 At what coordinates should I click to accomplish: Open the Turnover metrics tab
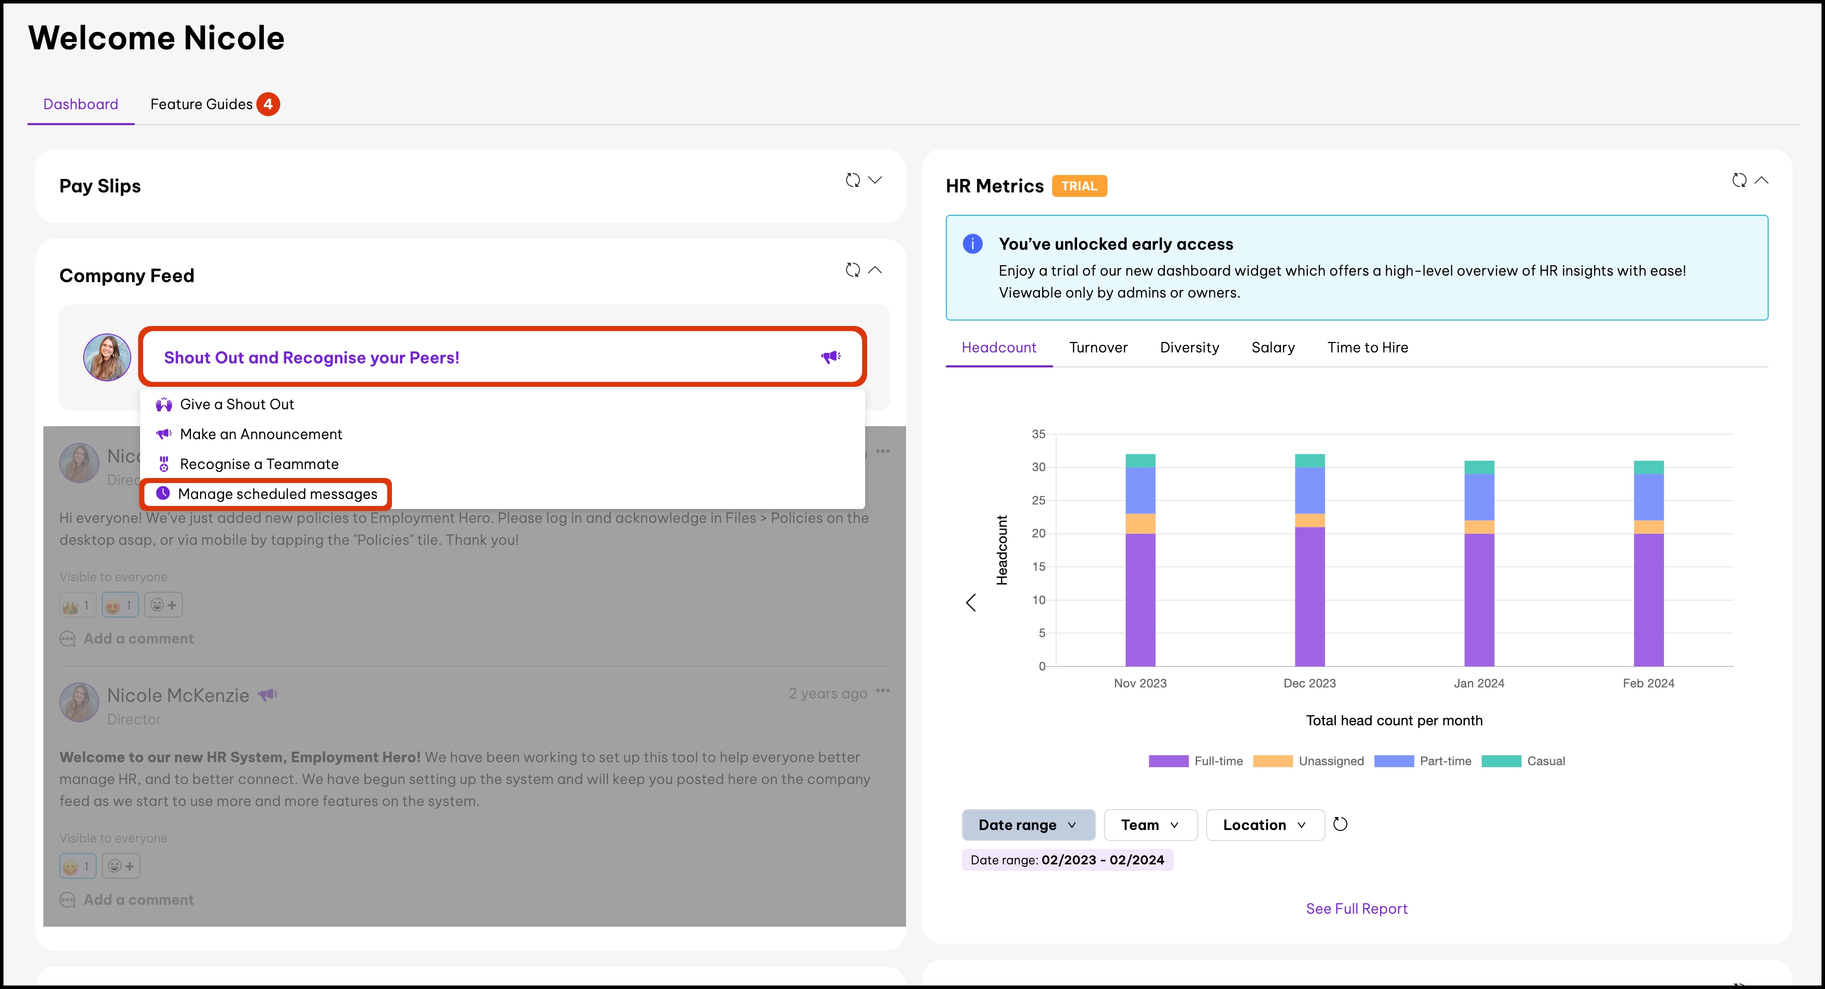click(1097, 348)
